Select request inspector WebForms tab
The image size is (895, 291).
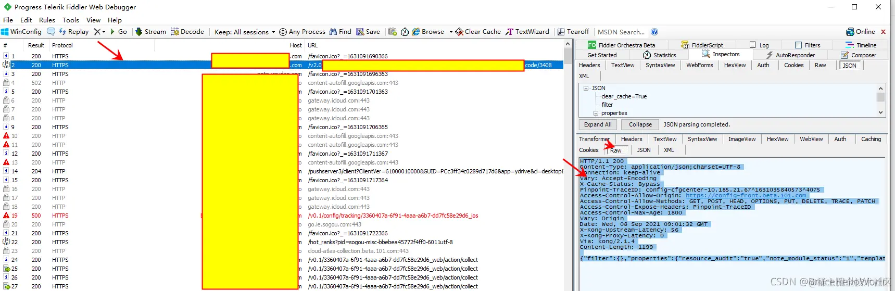tap(699, 65)
